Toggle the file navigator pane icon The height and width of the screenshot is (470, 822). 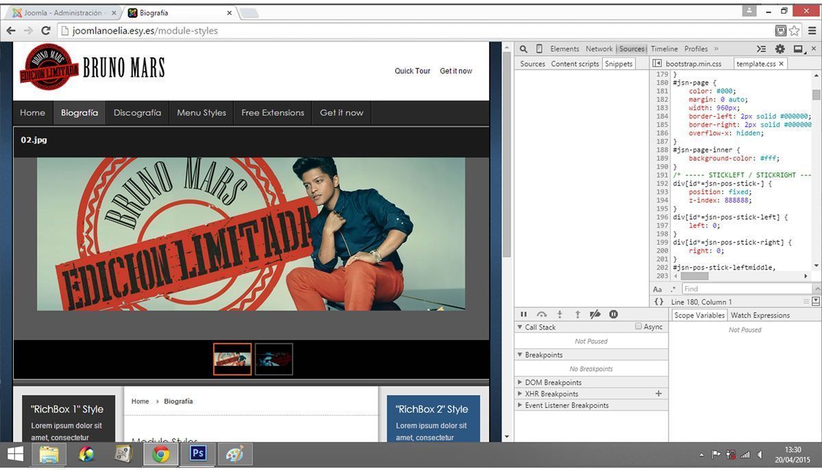click(657, 64)
